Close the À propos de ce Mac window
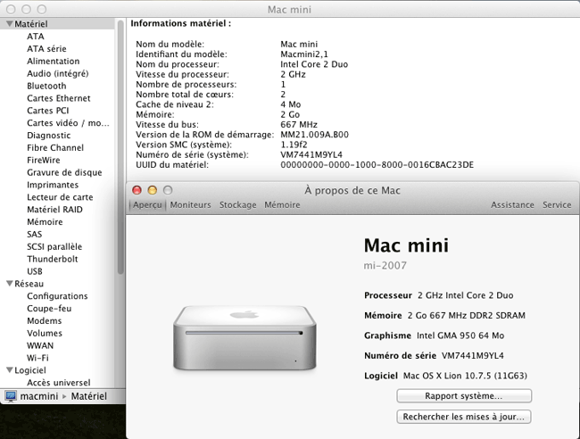This screenshot has height=439, width=580. (x=137, y=190)
